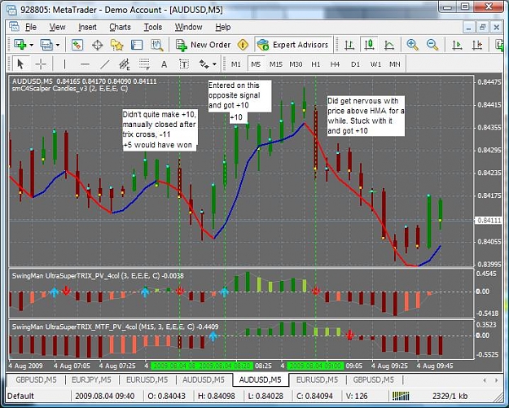The image size is (509, 408).
Task: Select the crosshair tool
Action: [x=41, y=64]
